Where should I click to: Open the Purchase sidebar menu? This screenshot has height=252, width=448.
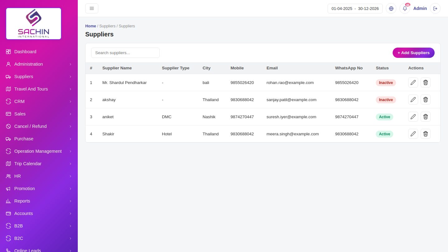pyautogui.click(x=39, y=139)
